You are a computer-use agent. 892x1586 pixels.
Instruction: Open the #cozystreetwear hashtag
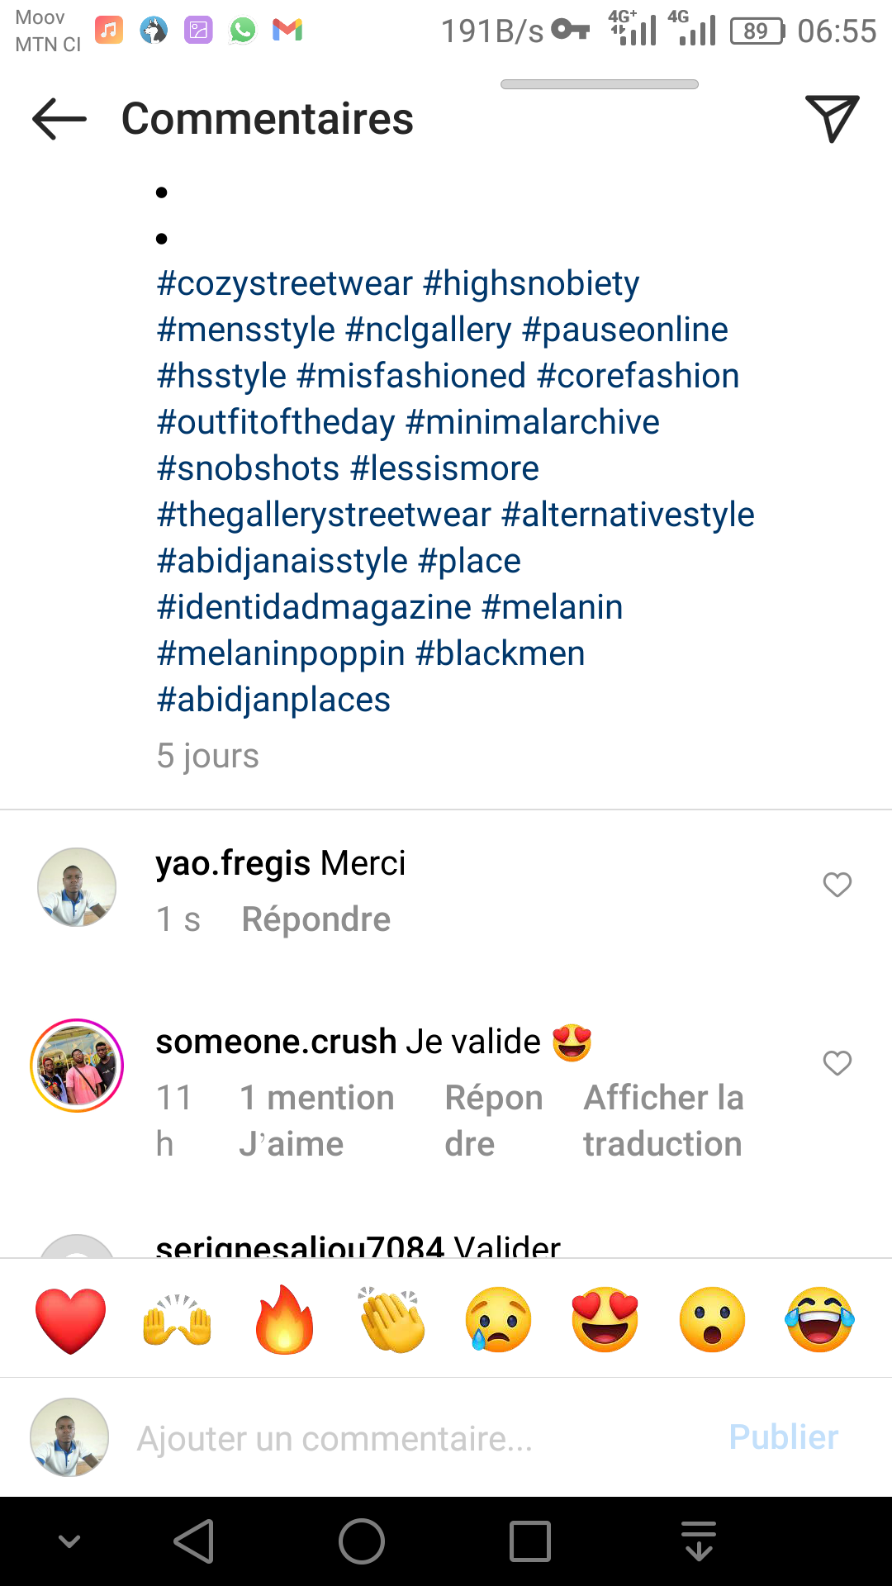click(x=284, y=283)
